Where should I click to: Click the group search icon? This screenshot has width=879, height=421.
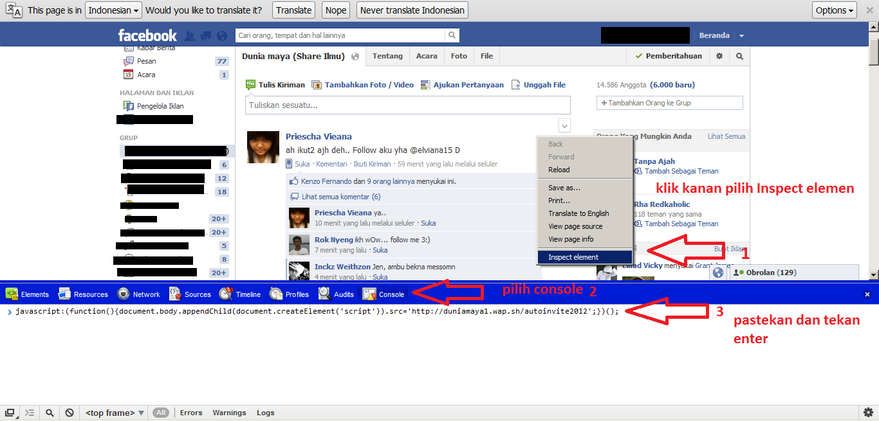click(739, 56)
